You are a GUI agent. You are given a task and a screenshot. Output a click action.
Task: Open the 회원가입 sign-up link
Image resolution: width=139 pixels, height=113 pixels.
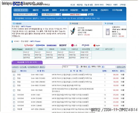pos(80,5)
